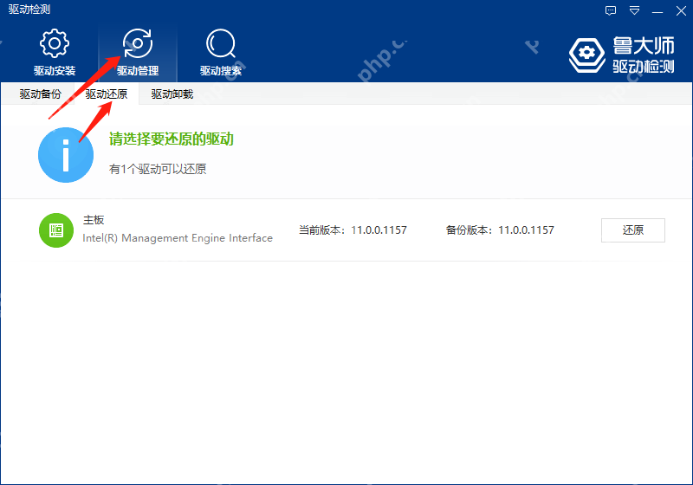Click Intel(R) Management Engine Interface text
This screenshot has height=485, width=693.
pyautogui.click(x=178, y=238)
